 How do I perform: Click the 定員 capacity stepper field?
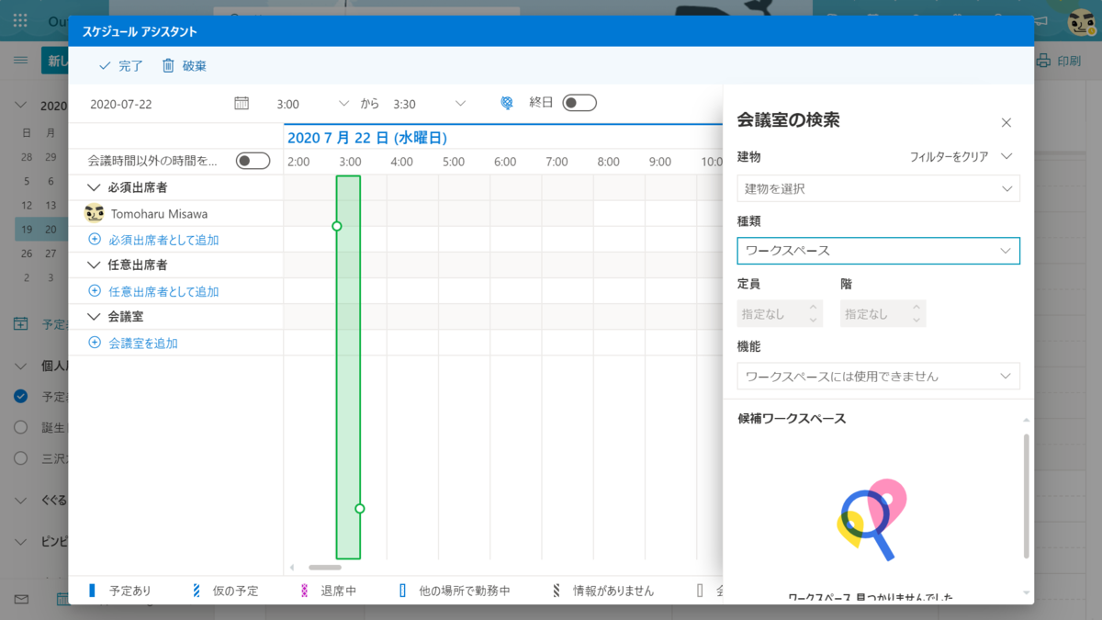click(x=780, y=313)
